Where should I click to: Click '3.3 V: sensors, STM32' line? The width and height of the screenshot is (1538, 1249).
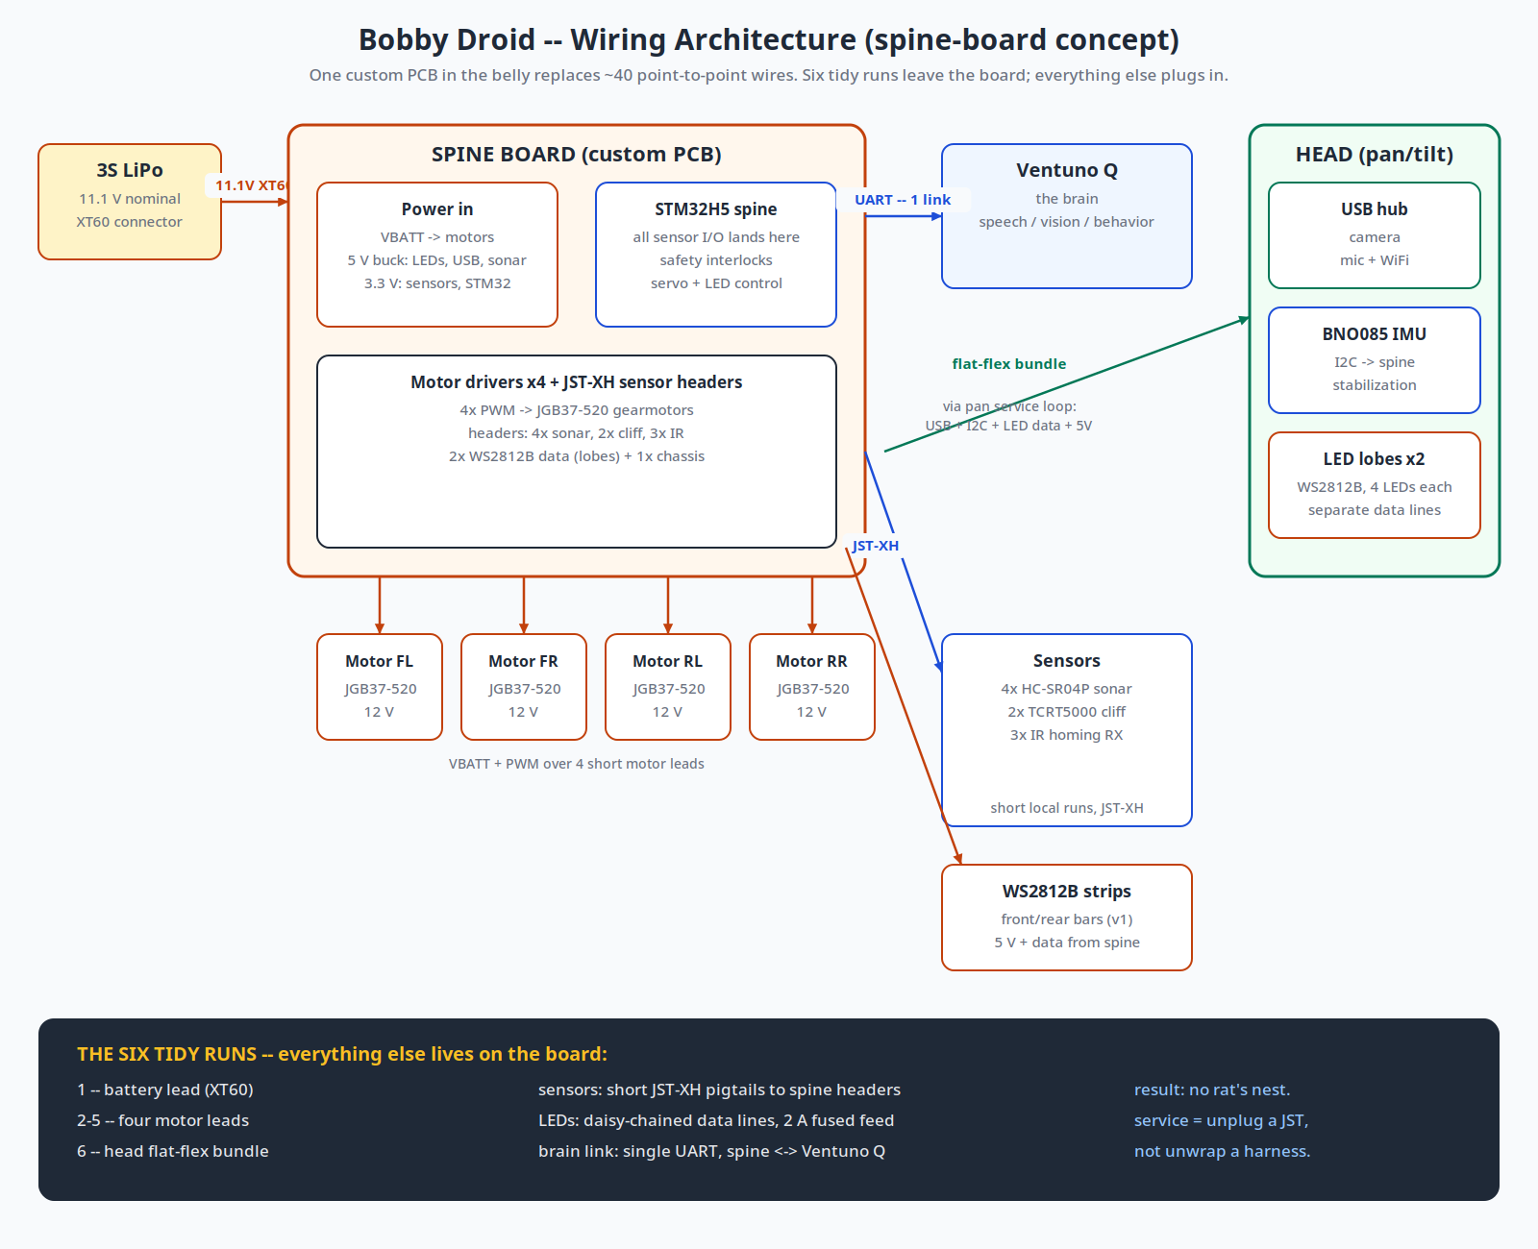pyautogui.click(x=437, y=283)
